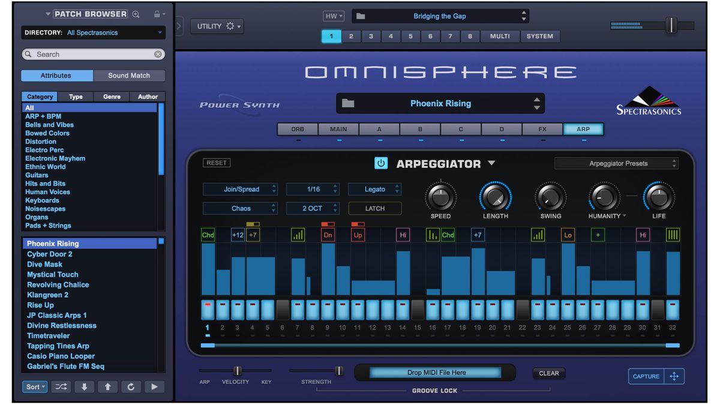
Task: Click the shuffle patches icon below the browser
Action: pyautogui.click(x=61, y=386)
